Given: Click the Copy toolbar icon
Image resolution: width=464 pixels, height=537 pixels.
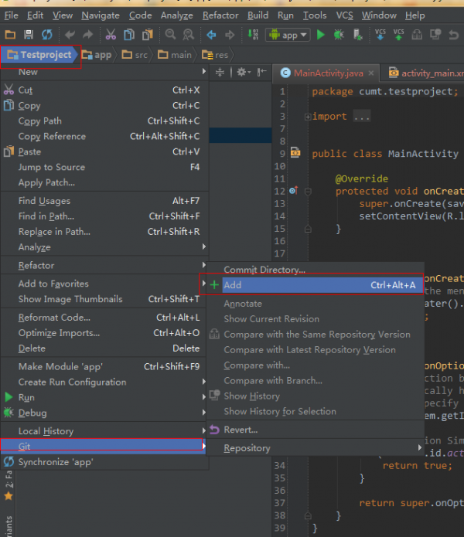Looking at the screenshot, I should point(129,35).
